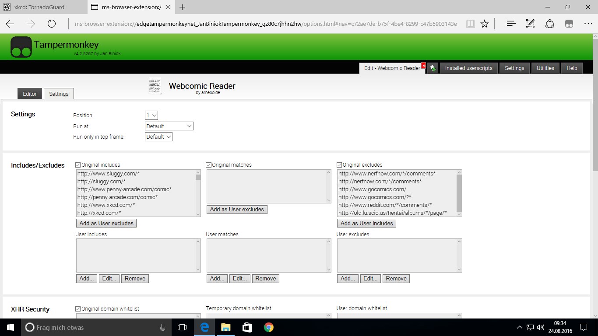Open a new browser tab with plus
Image resolution: width=598 pixels, height=336 pixels.
183,7
